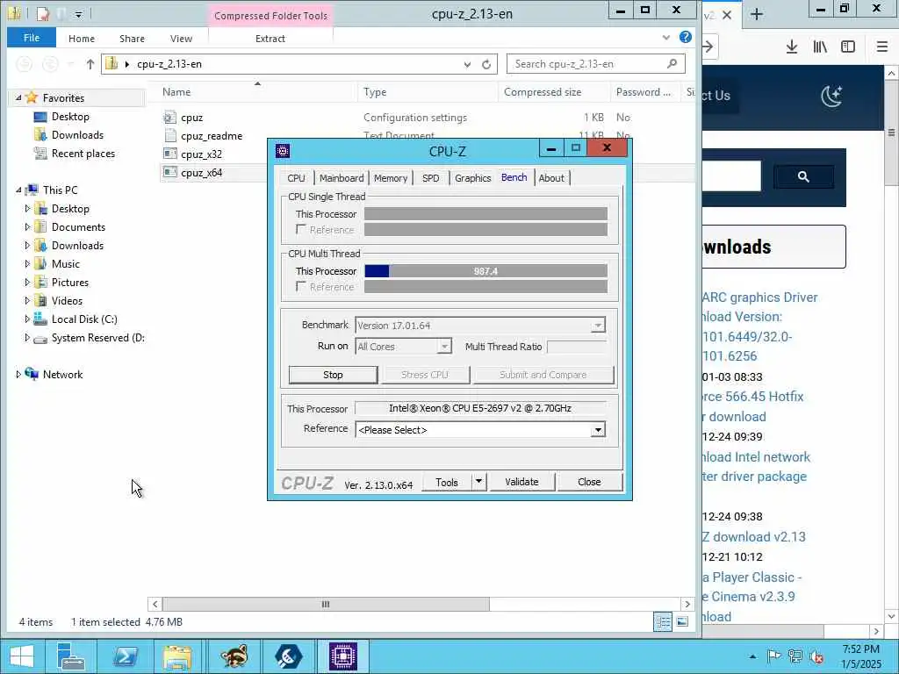
Task: Click the website search text box
Action: pyautogui.click(x=731, y=176)
